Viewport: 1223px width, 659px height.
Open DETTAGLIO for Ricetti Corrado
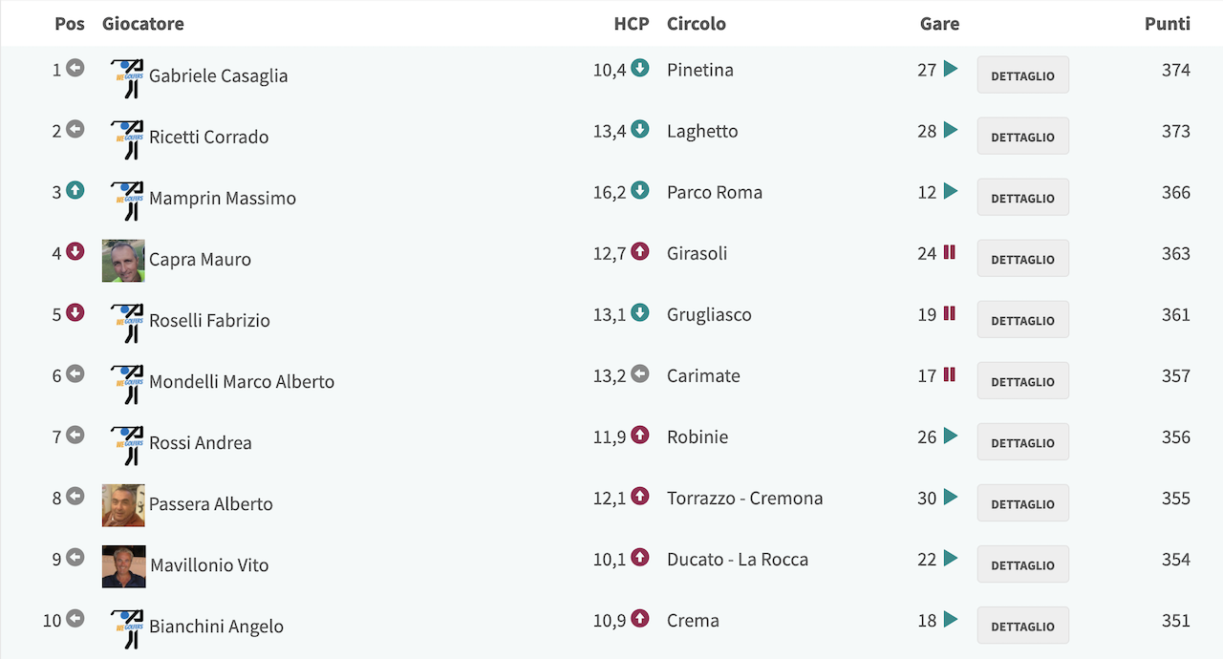pos(1022,137)
